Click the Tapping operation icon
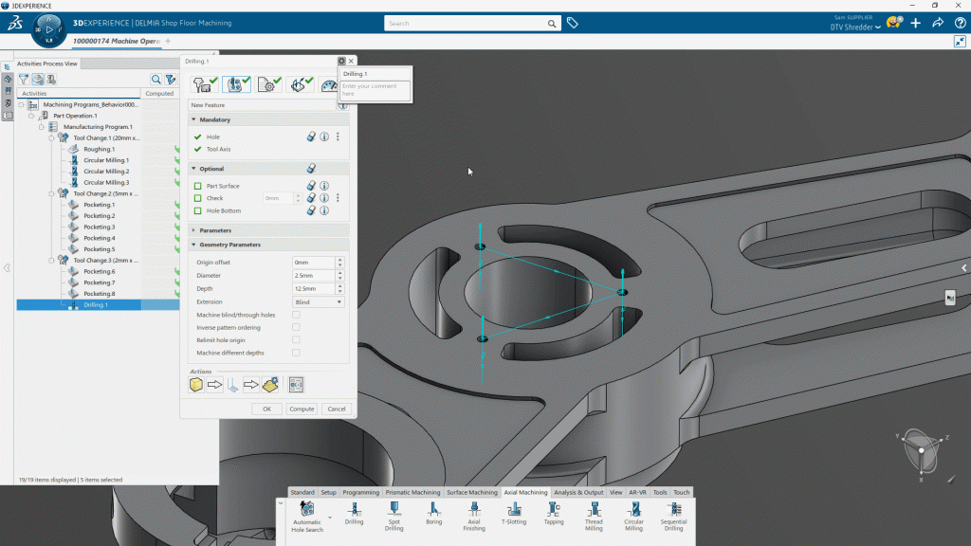The image size is (971, 546). [554, 512]
